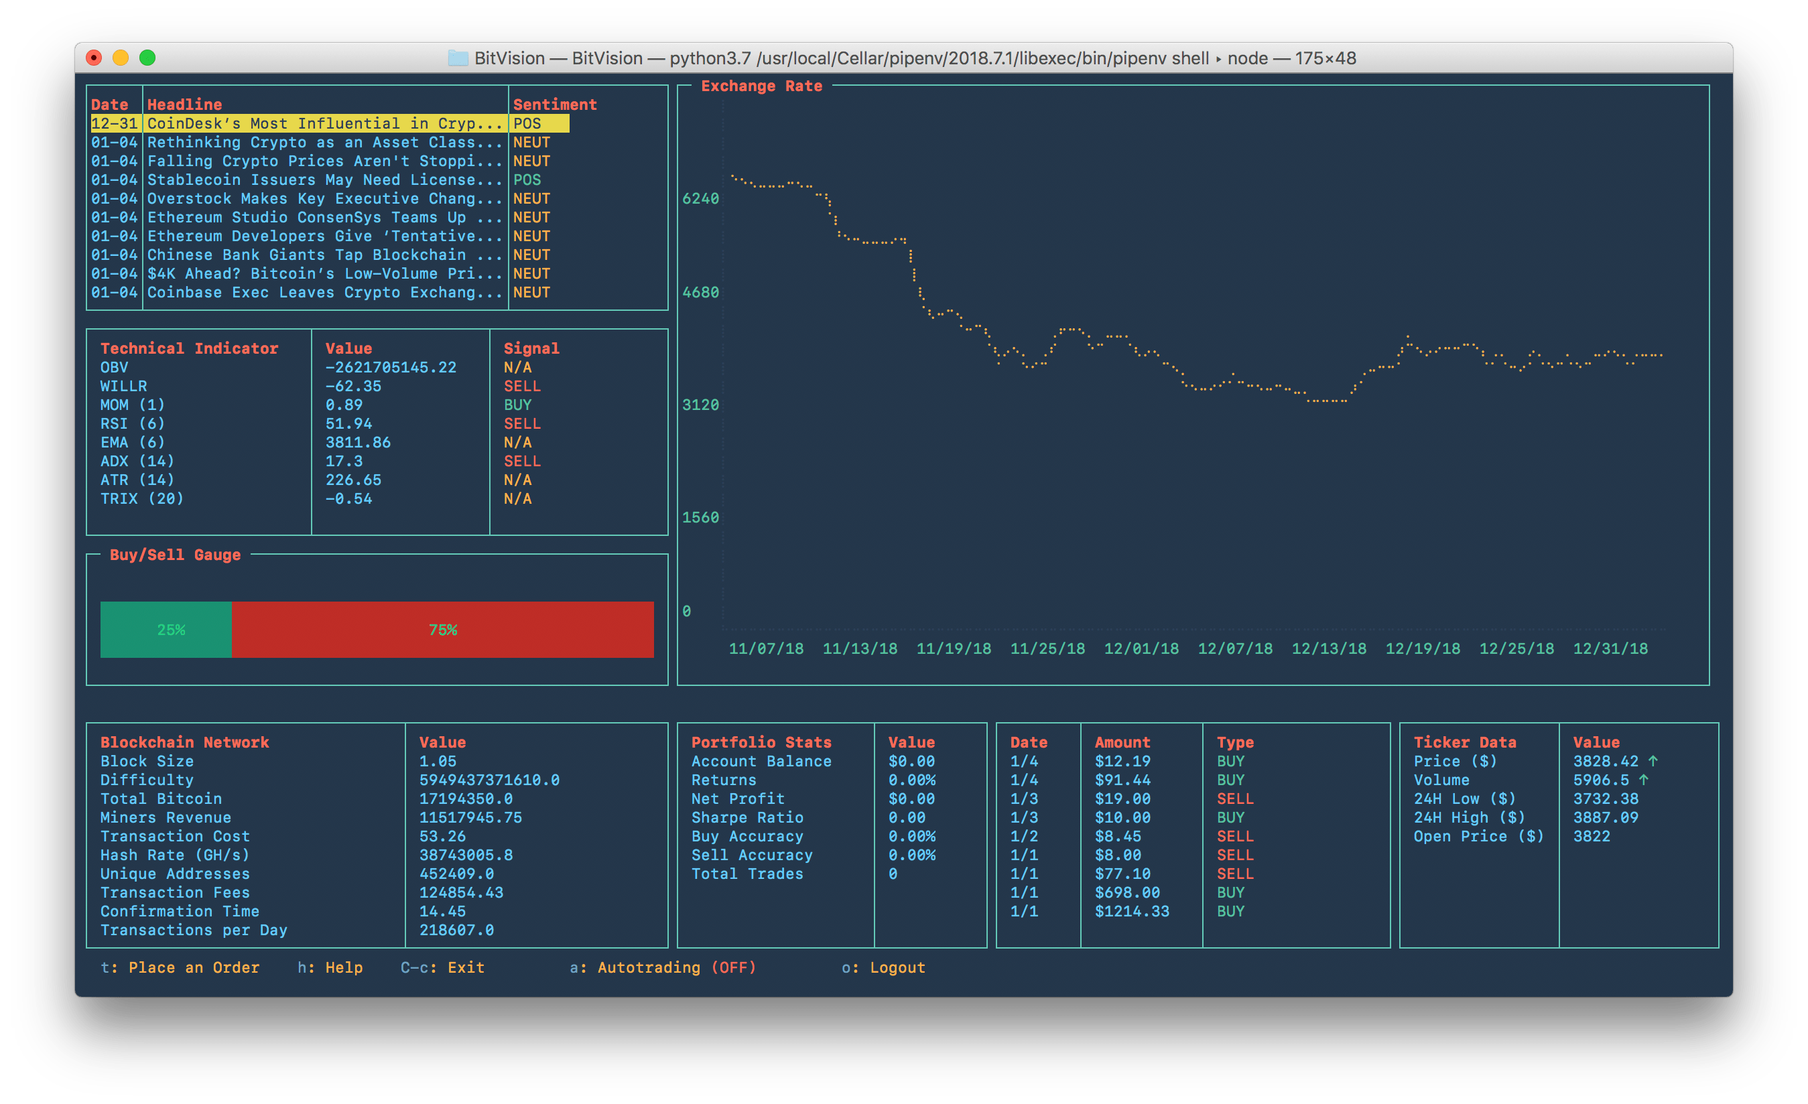Click the green 25% buy gauge segment
The width and height of the screenshot is (1808, 1104).
coord(167,630)
